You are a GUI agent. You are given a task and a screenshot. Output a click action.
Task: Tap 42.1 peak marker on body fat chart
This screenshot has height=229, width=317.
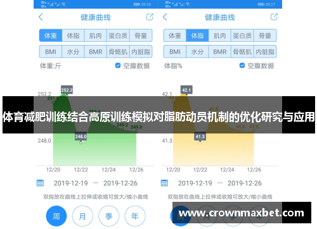(186, 90)
